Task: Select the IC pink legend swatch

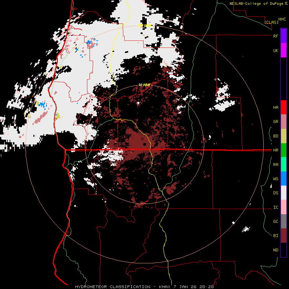Action: tap(284, 207)
